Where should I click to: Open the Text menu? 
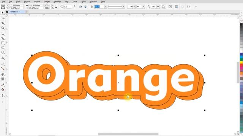[67, 2]
